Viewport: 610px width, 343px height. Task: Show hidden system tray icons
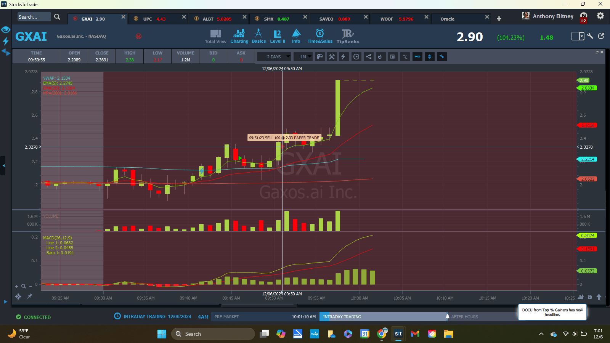(541, 334)
